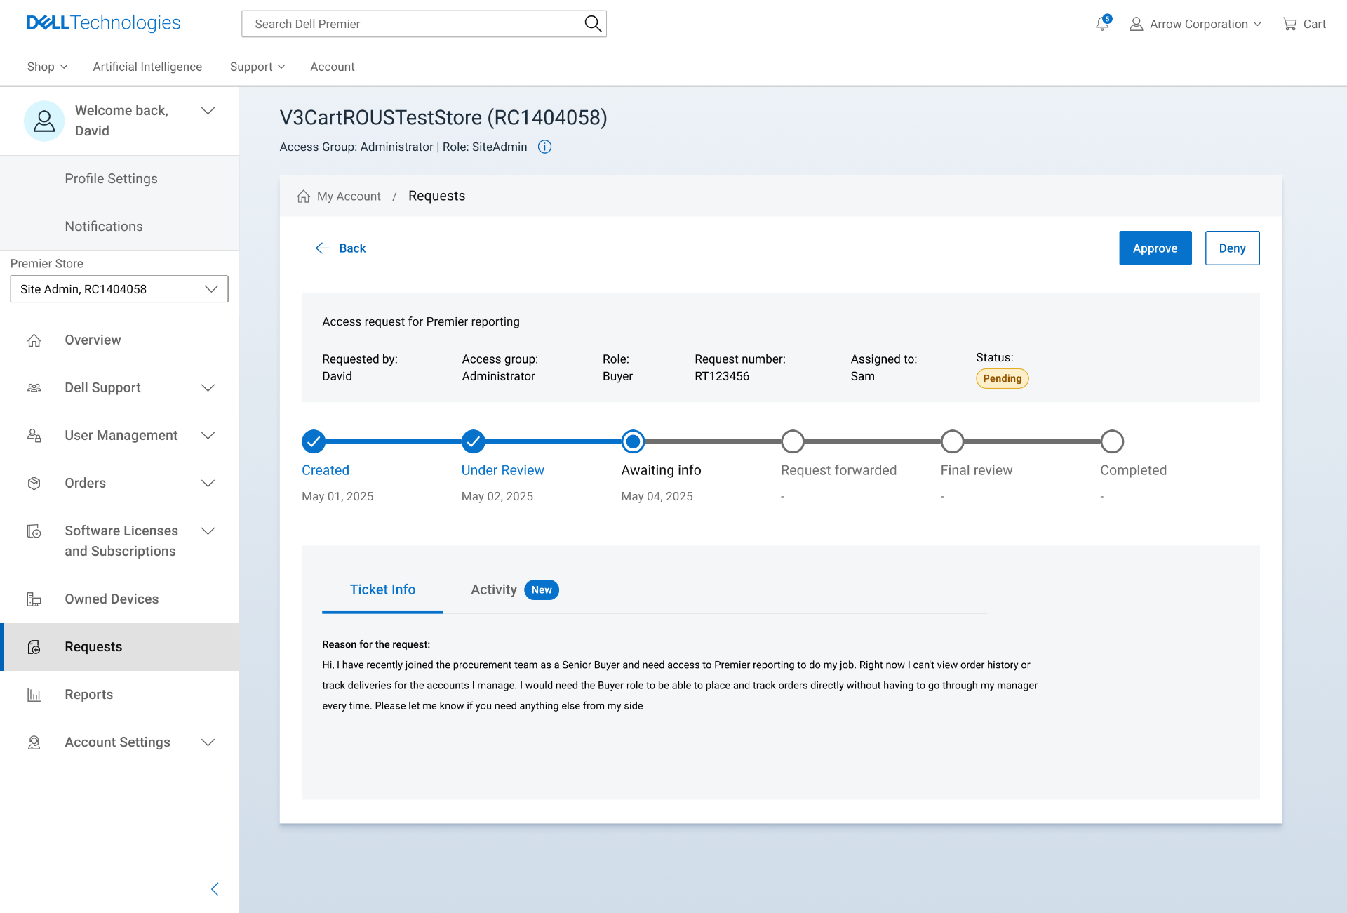
Task: Switch to the Activity tab
Action: [494, 590]
